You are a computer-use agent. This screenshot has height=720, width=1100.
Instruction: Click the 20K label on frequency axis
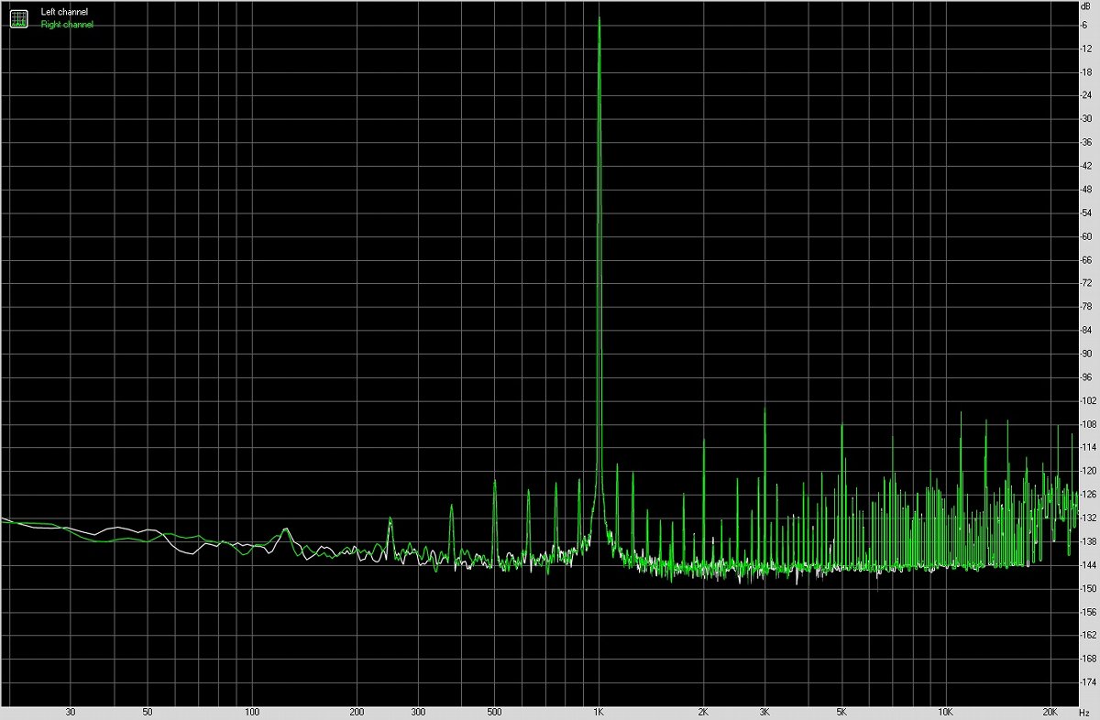pyautogui.click(x=1050, y=712)
